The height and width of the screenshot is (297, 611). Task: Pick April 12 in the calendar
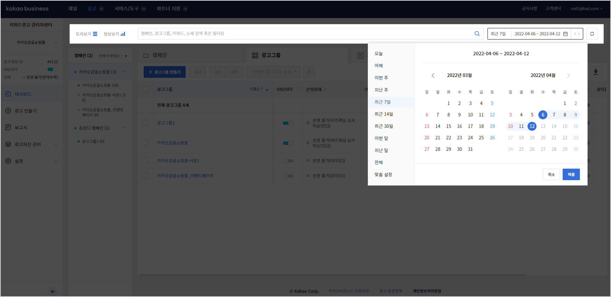[x=532, y=126]
